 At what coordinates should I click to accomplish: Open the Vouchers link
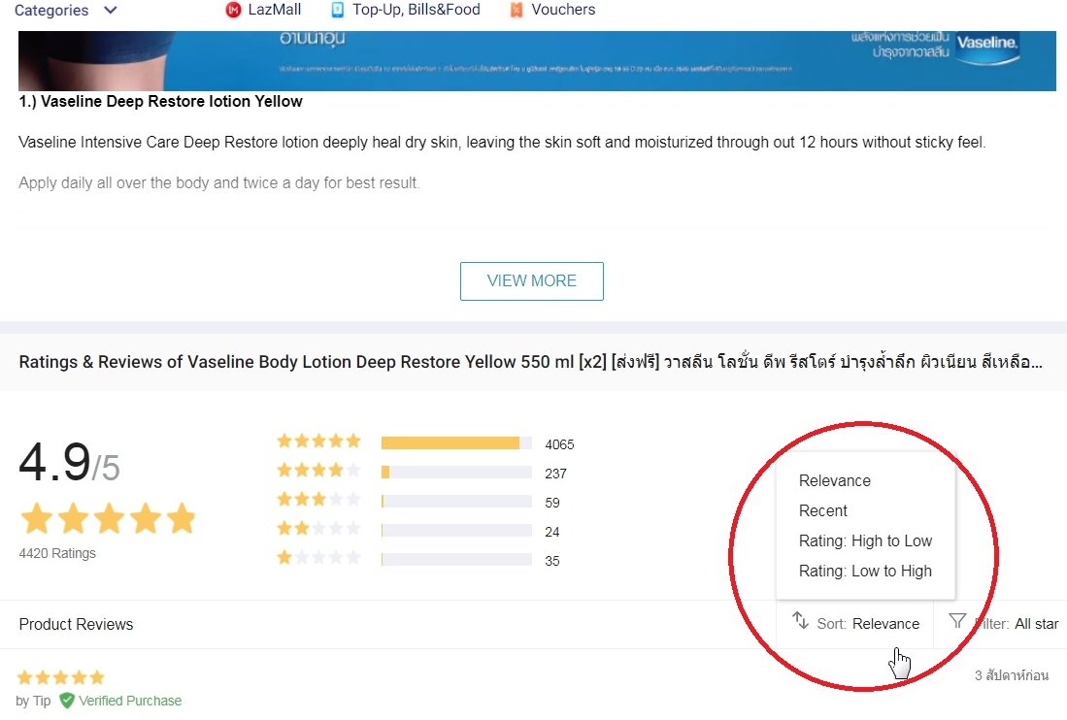coord(553,10)
